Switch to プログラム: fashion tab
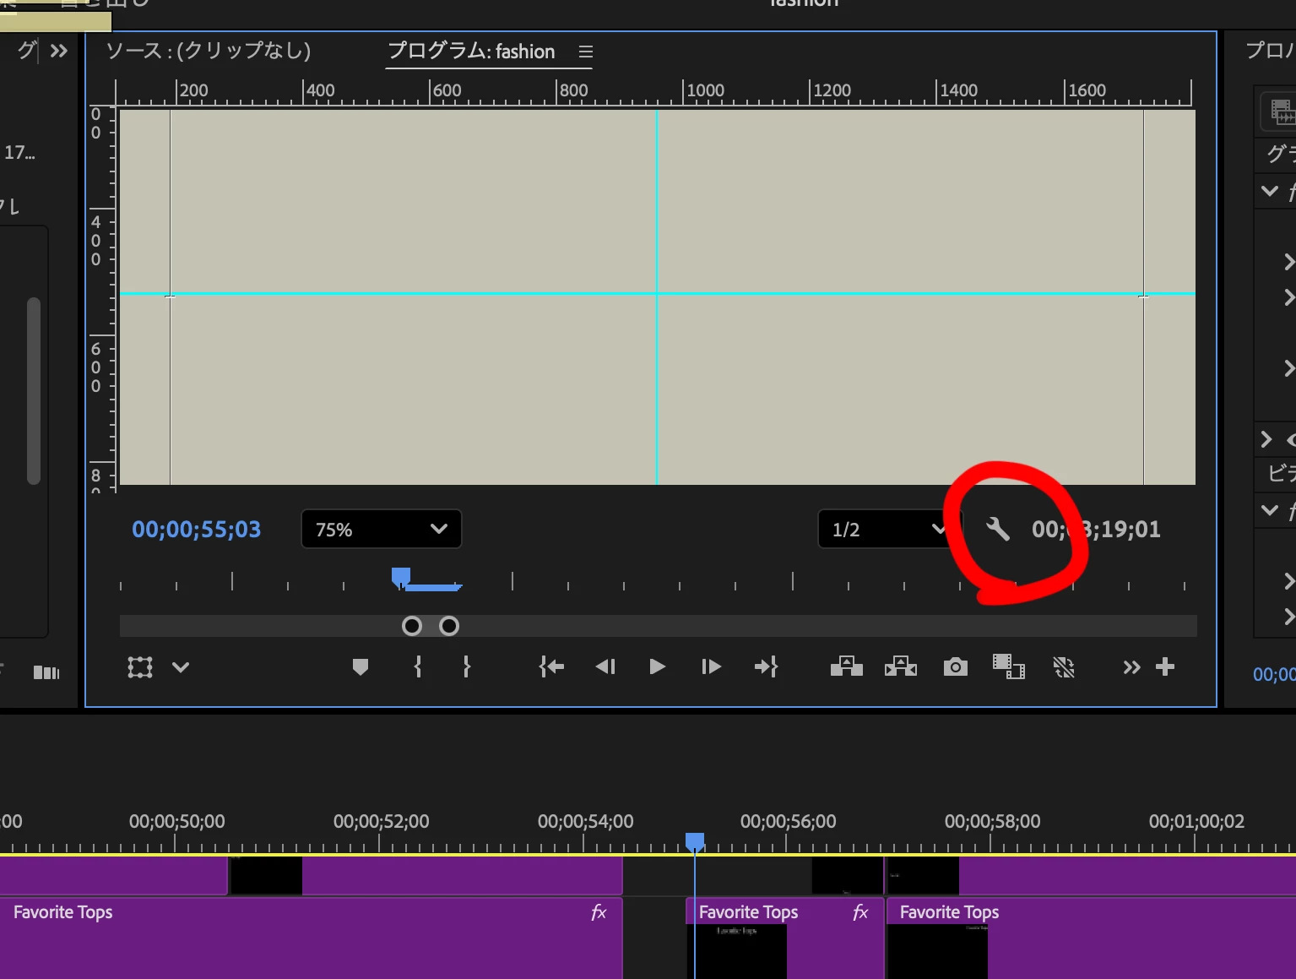The image size is (1296, 979). [471, 52]
